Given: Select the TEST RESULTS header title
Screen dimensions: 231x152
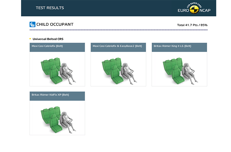Looking at the screenshot, I should click(50, 8).
